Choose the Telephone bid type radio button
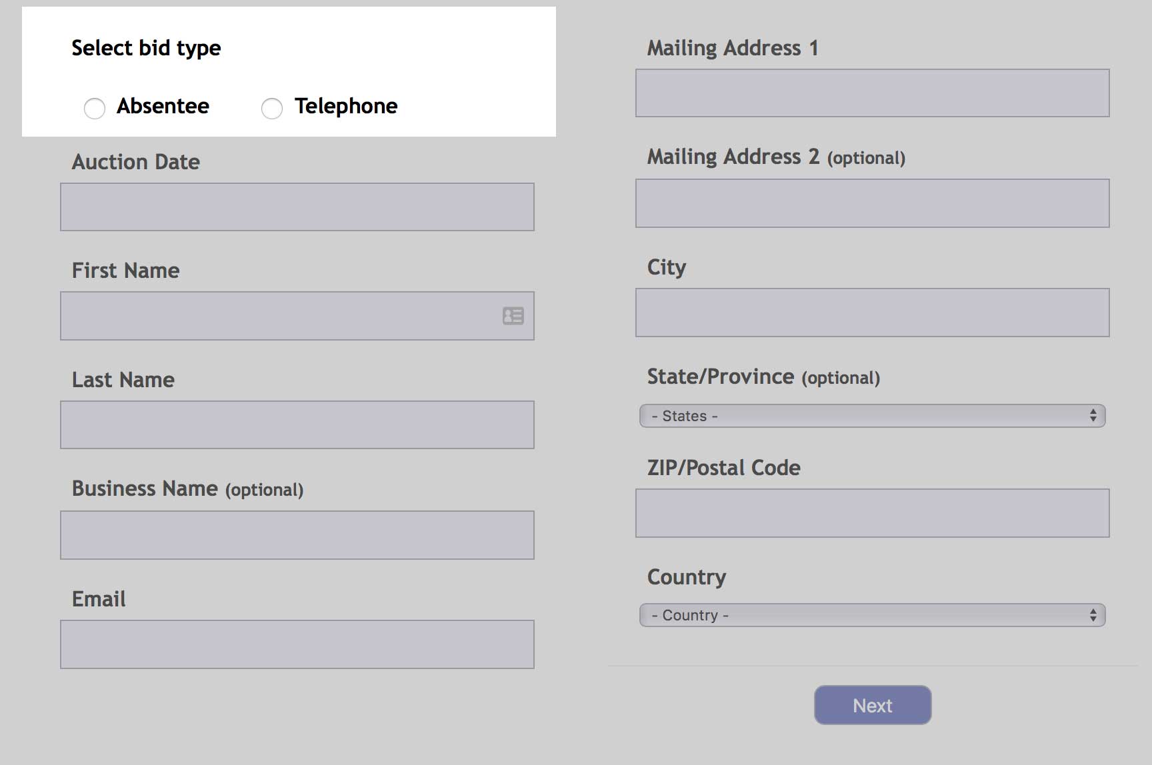The height and width of the screenshot is (765, 1152). point(272,108)
